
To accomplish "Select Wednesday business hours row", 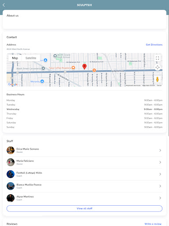I will [x=84, y=109].
